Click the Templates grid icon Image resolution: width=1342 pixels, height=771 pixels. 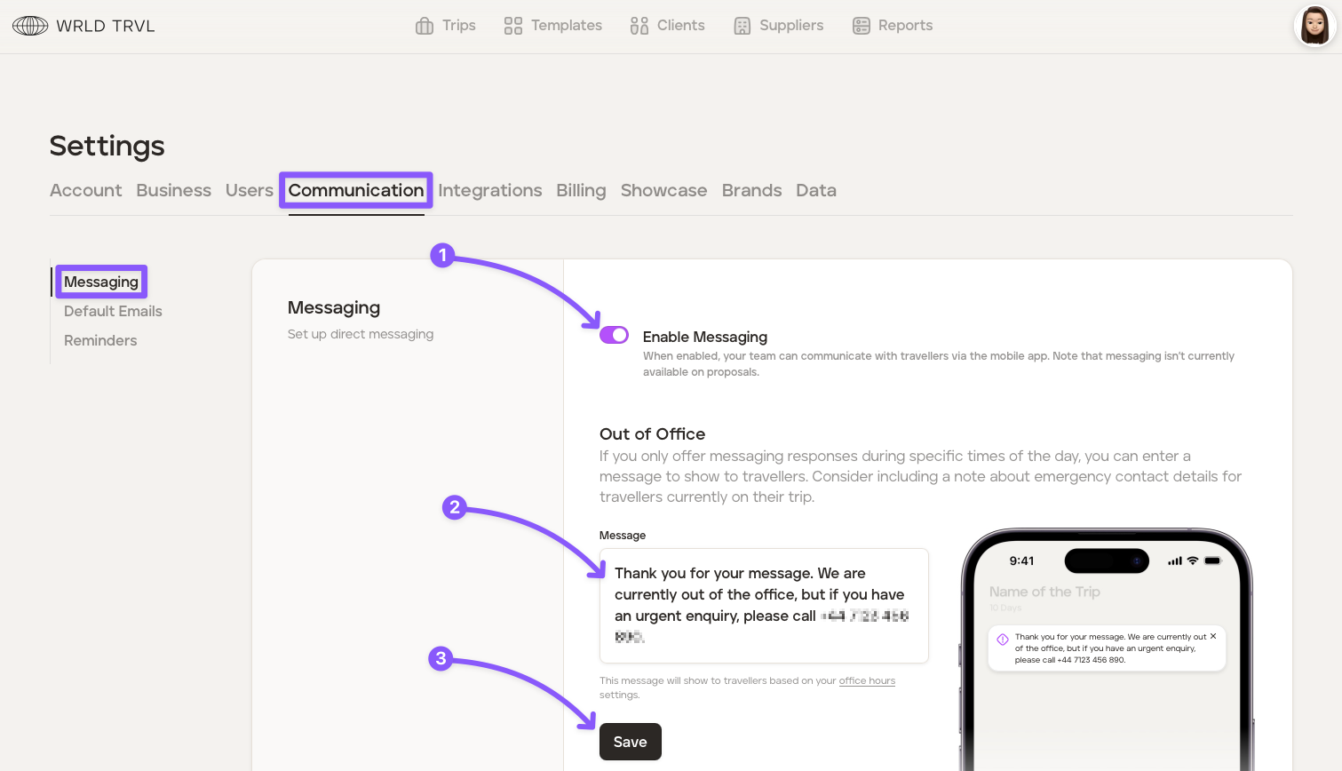click(x=512, y=26)
